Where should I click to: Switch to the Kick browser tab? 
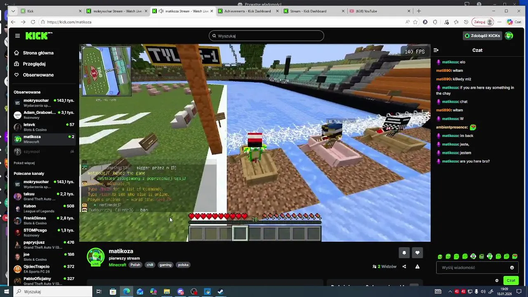click(51, 11)
